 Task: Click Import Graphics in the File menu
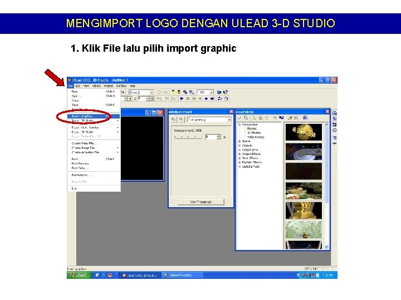point(94,116)
